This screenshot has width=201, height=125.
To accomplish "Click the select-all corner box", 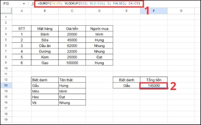I will (x=6, y=11).
